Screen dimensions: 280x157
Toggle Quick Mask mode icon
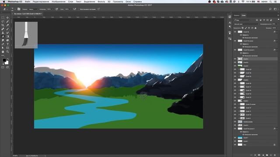[x=3, y=67]
